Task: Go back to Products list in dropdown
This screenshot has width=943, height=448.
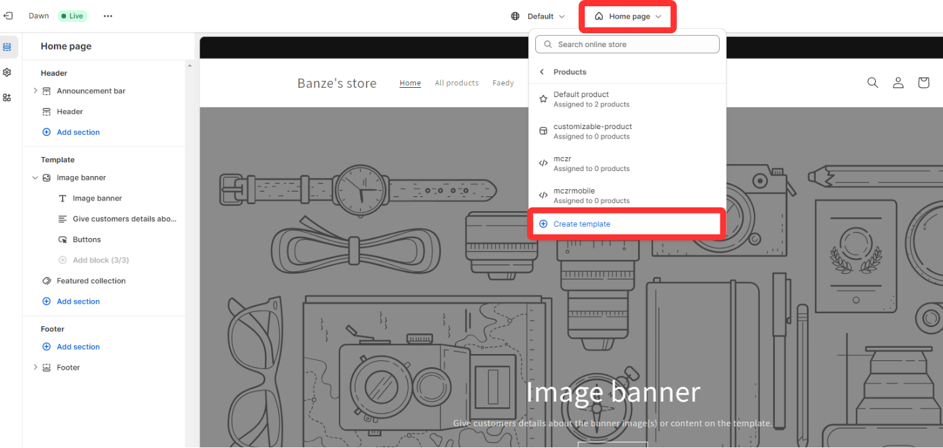Action: (x=541, y=71)
